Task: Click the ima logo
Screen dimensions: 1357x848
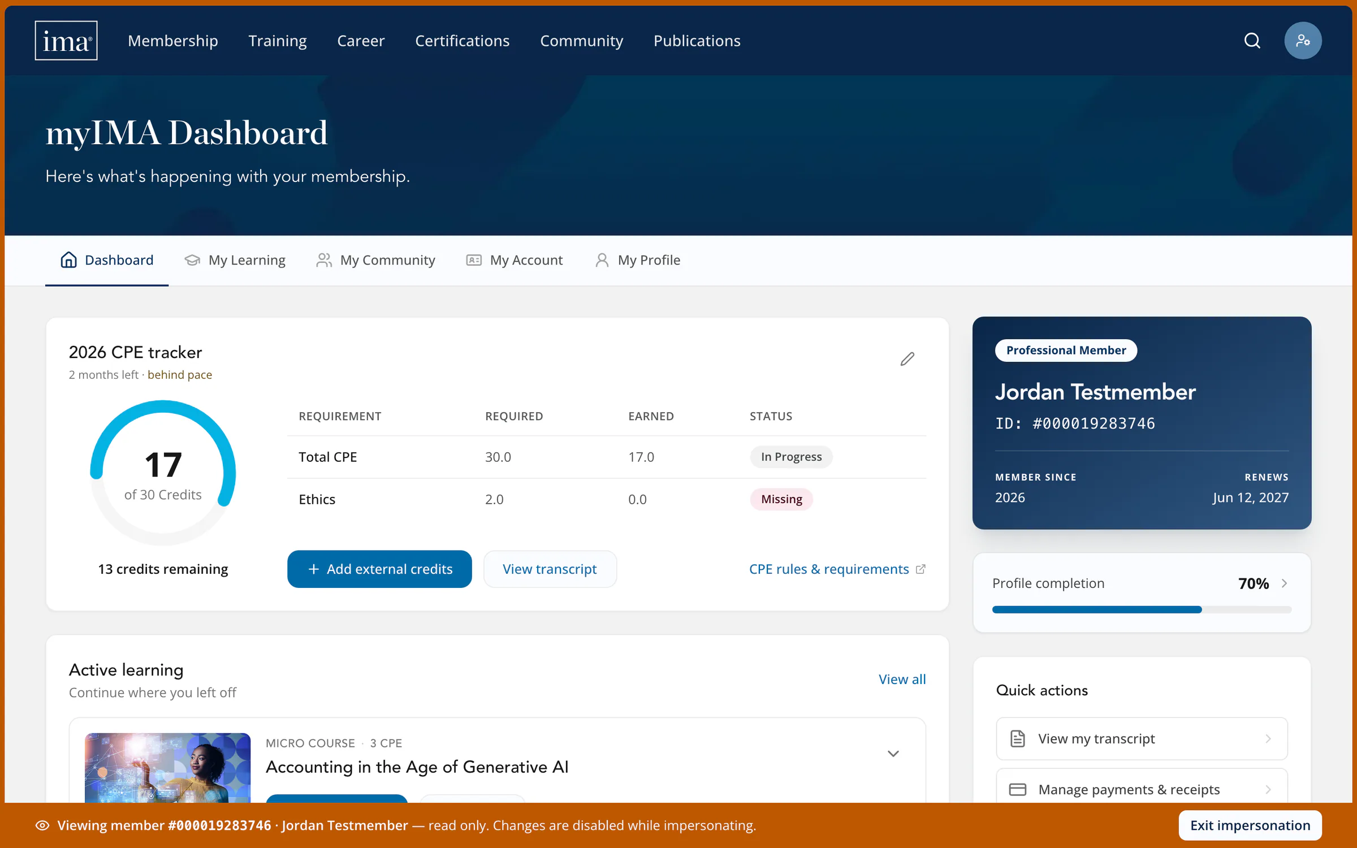Action: (66, 41)
